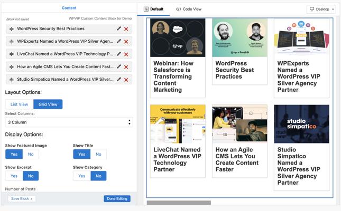Set Show Featured Image to Yes
The height and width of the screenshot is (211, 341).
coord(14,154)
